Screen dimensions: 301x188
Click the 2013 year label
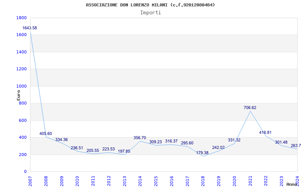pyautogui.click(x=125, y=181)
